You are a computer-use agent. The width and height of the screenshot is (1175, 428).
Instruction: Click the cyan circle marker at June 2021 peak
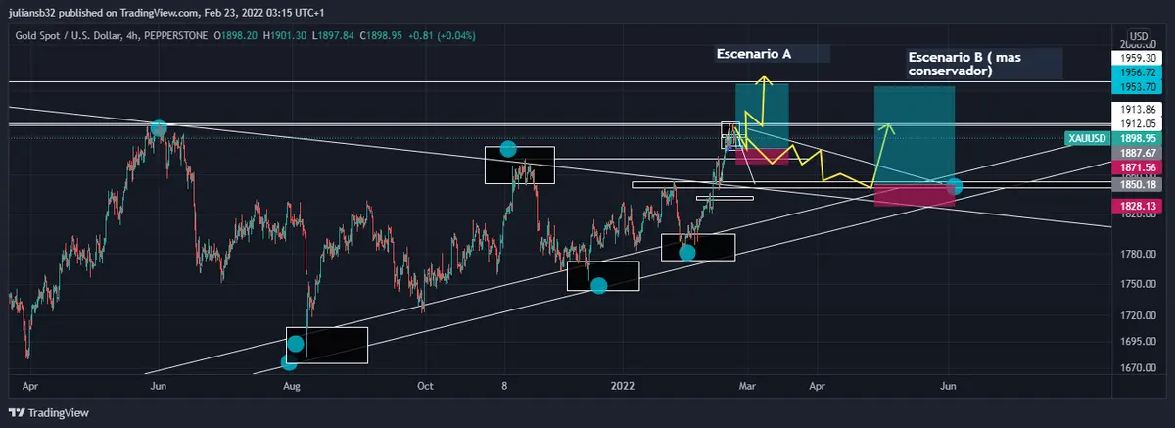(159, 127)
